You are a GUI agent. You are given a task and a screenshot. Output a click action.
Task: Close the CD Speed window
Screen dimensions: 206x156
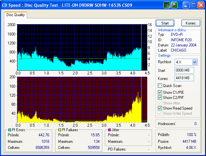pos(201,5)
